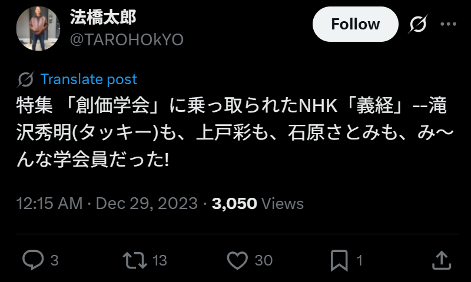Like the post with heart icon

point(237,260)
